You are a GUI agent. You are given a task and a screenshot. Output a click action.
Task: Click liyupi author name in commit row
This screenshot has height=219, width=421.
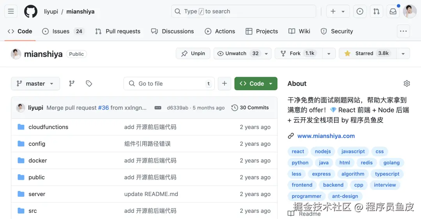click(x=36, y=108)
